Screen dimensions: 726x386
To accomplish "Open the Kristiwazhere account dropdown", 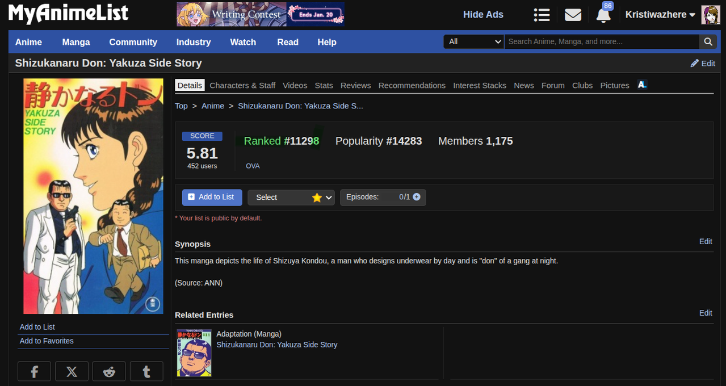I will coord(660,15).
